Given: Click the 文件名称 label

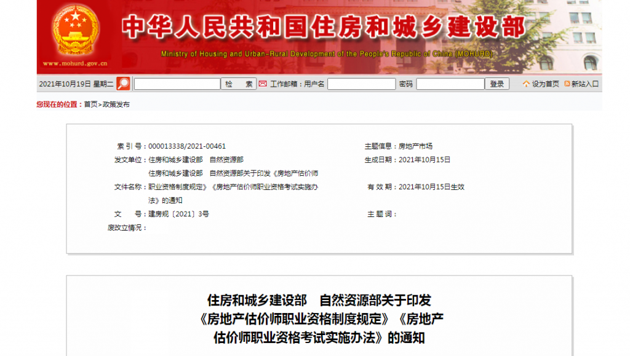Looking at the screenshot, I should click(130, 187).
